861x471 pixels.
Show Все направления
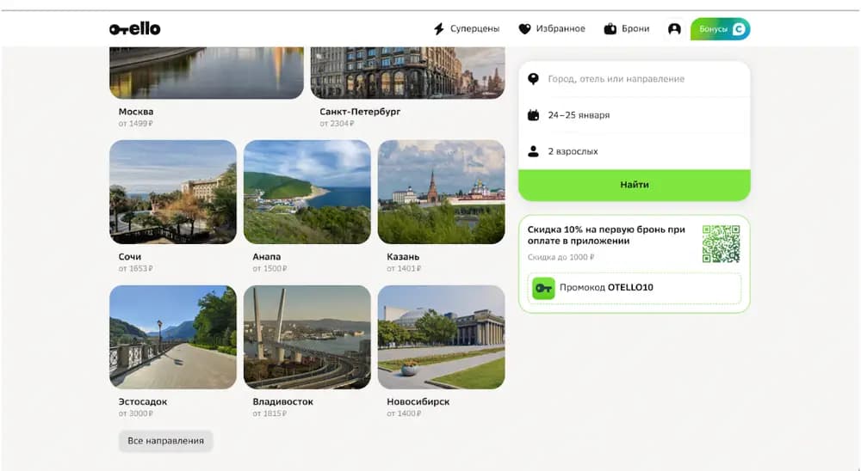[166, 441]
